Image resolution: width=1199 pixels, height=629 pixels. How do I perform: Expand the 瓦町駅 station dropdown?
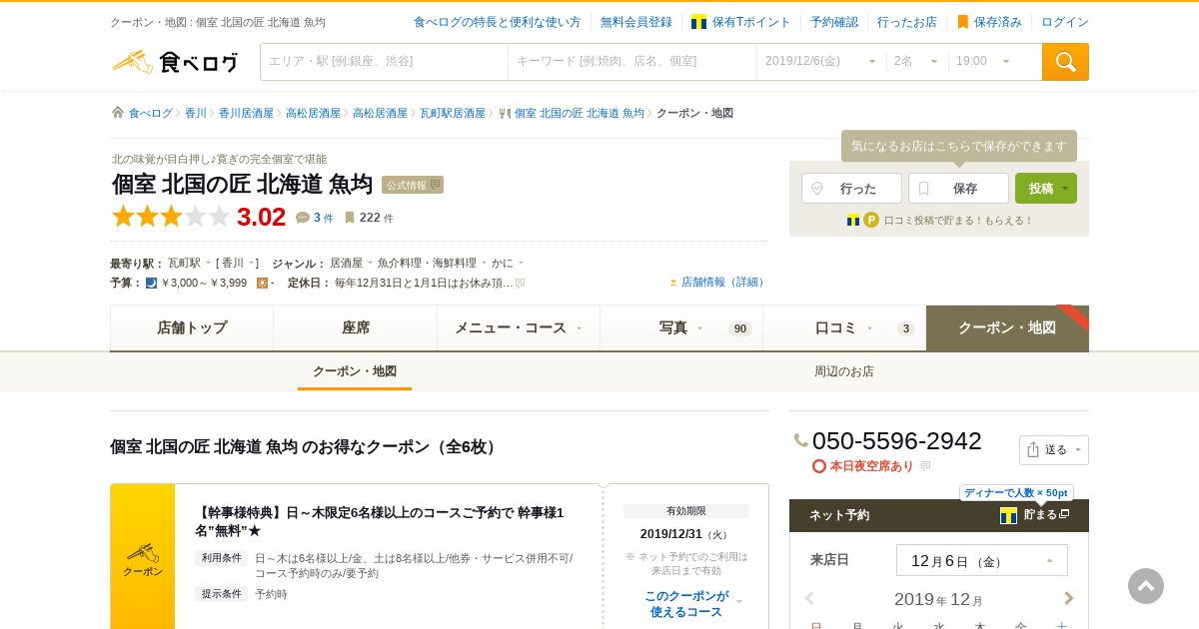coord(189,263)
